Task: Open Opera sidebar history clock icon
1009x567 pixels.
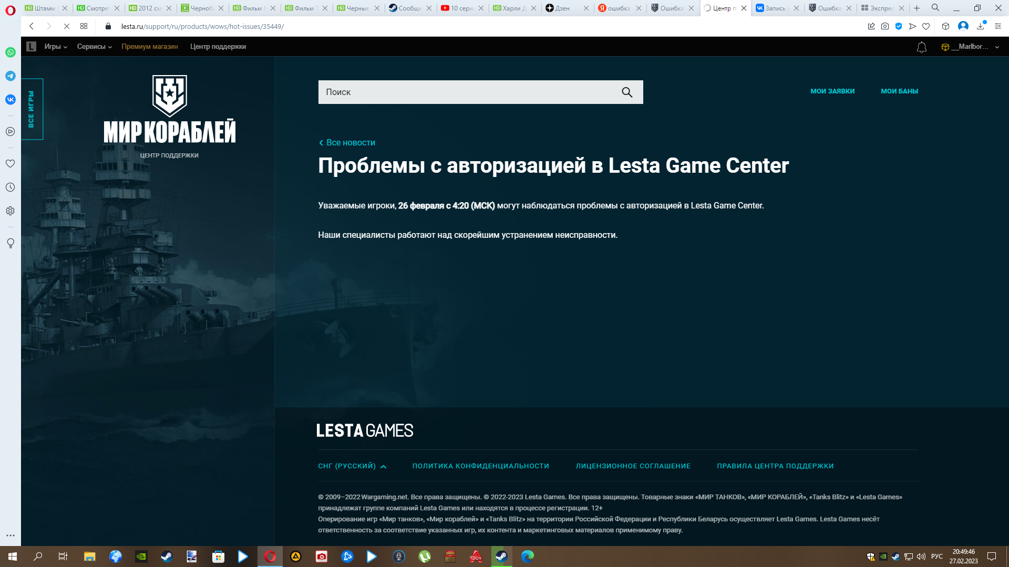Action: click(x=11, y=187)
